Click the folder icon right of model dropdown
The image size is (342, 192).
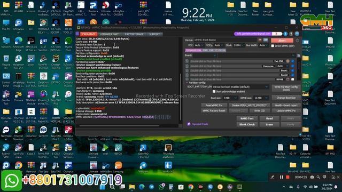[x=299, y=55]
